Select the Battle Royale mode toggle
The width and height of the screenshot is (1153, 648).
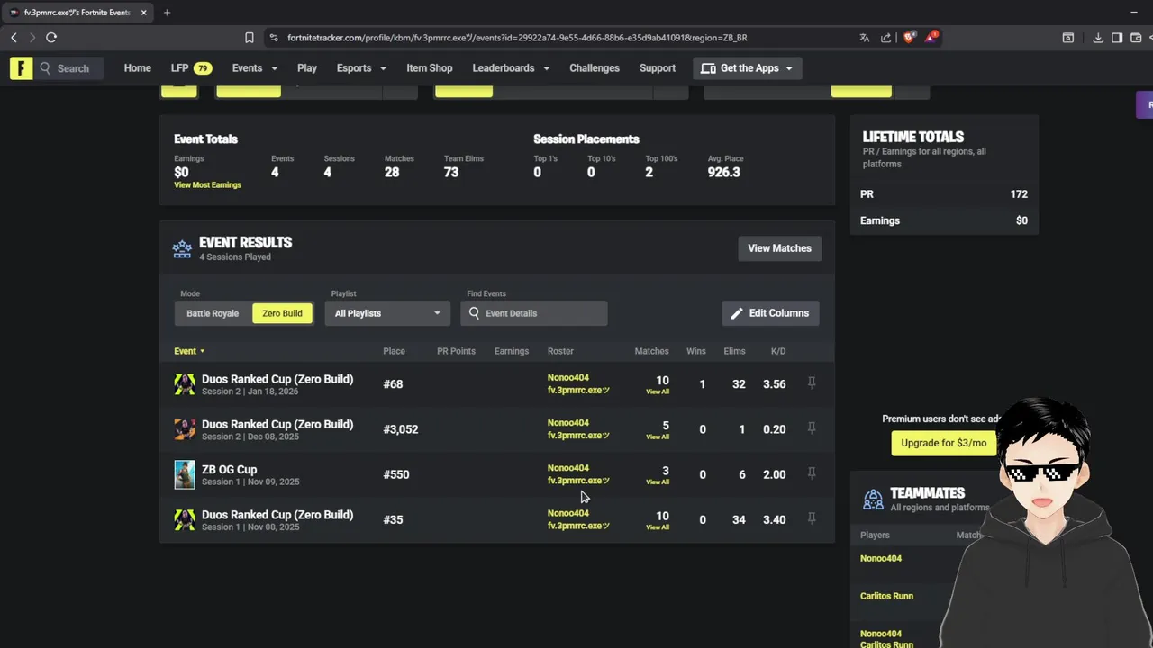(213, 313)
